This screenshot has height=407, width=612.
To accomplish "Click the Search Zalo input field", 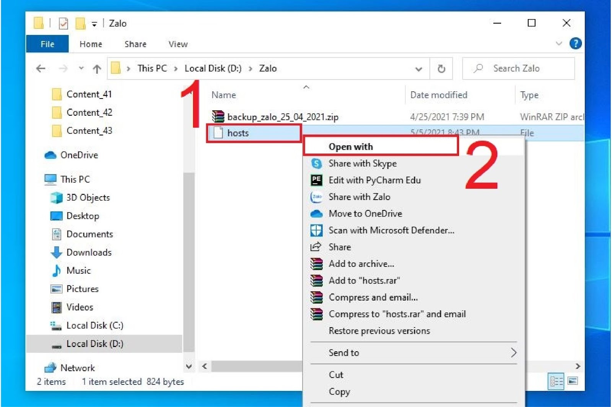I will pos(518,69).
